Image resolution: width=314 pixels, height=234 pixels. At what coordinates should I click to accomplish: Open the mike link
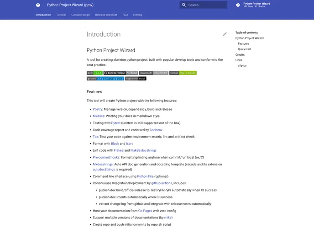pyautogui.click(x=168, y=218)
